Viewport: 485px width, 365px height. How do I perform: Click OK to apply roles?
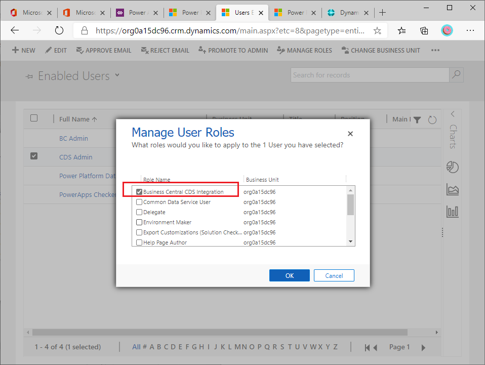(x=289, y=275)
